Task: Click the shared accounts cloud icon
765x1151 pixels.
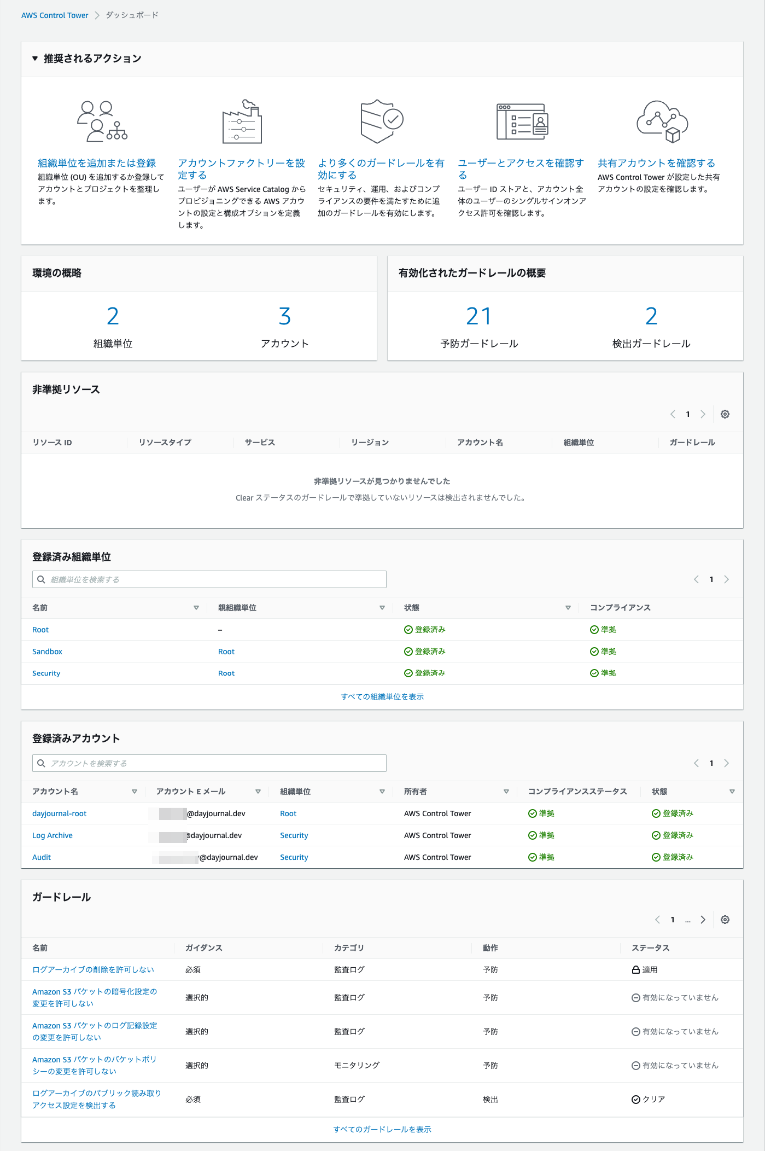Action: pyautogui.click(x=662, y=121)
